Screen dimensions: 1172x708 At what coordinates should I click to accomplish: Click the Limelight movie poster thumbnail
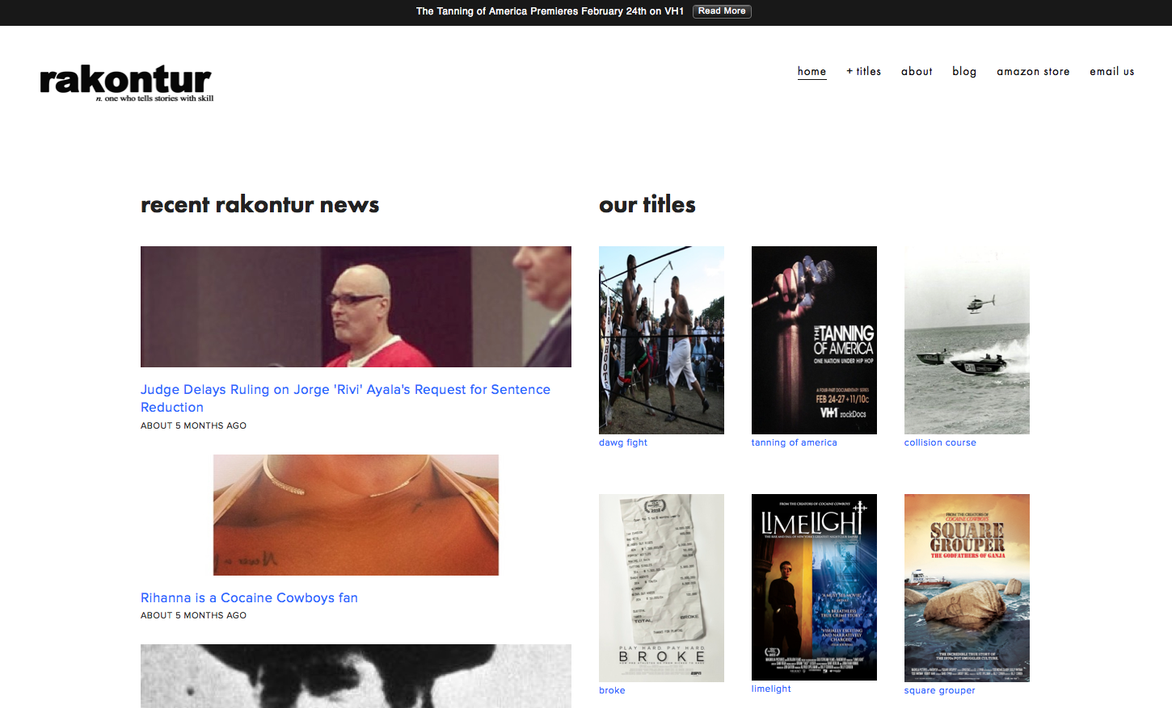coord(814,587)
